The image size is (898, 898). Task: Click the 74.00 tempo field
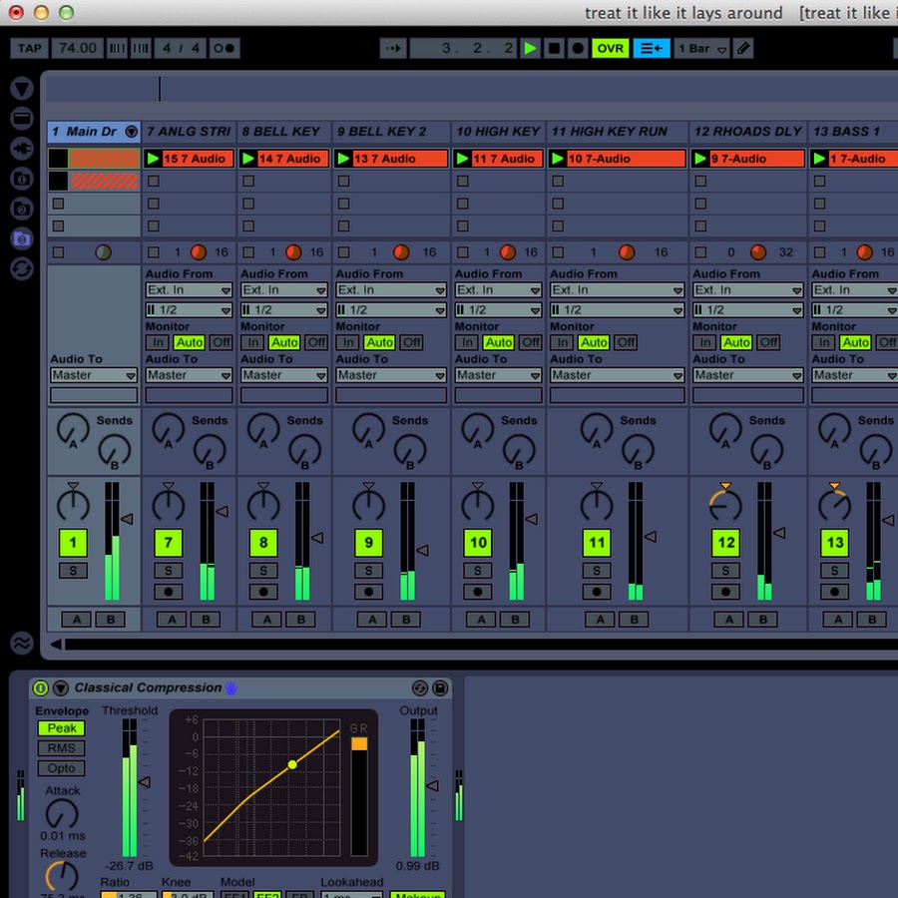(77, 48)
